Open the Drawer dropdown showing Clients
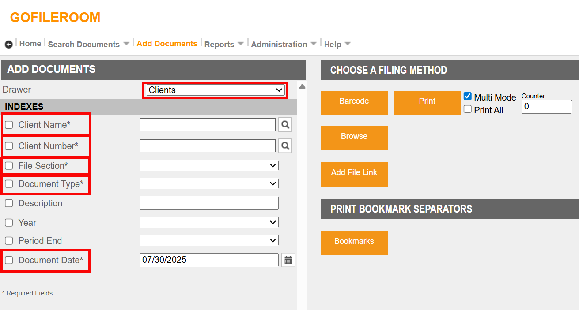Screen dimensions: 579x310 215,90
